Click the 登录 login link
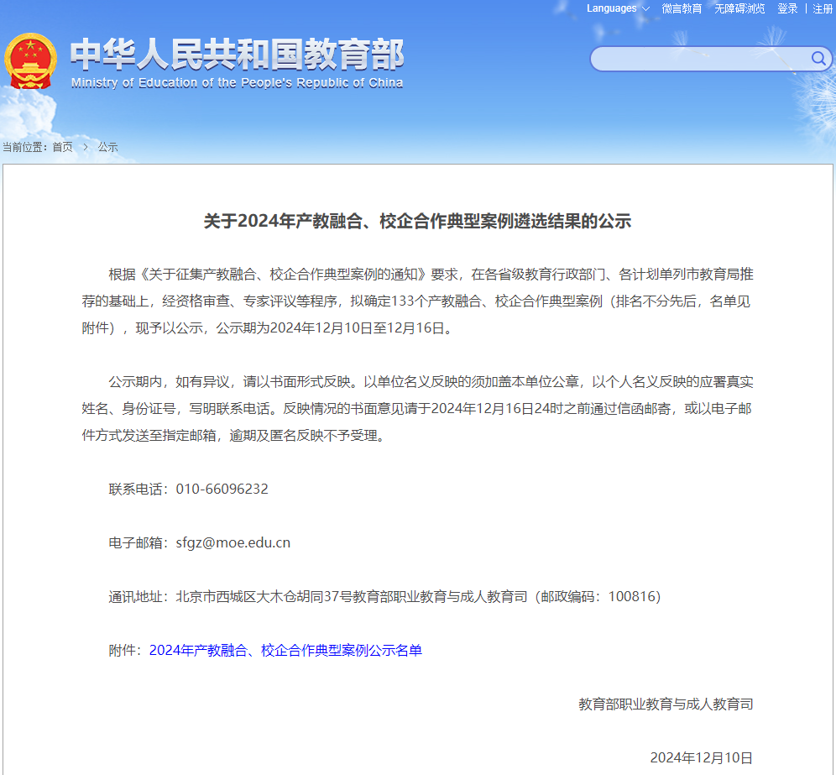The image size is (836, 775). click(x=787, y=8)
